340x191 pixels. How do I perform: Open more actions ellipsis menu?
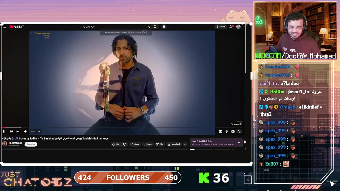click(x=185, y=144)
